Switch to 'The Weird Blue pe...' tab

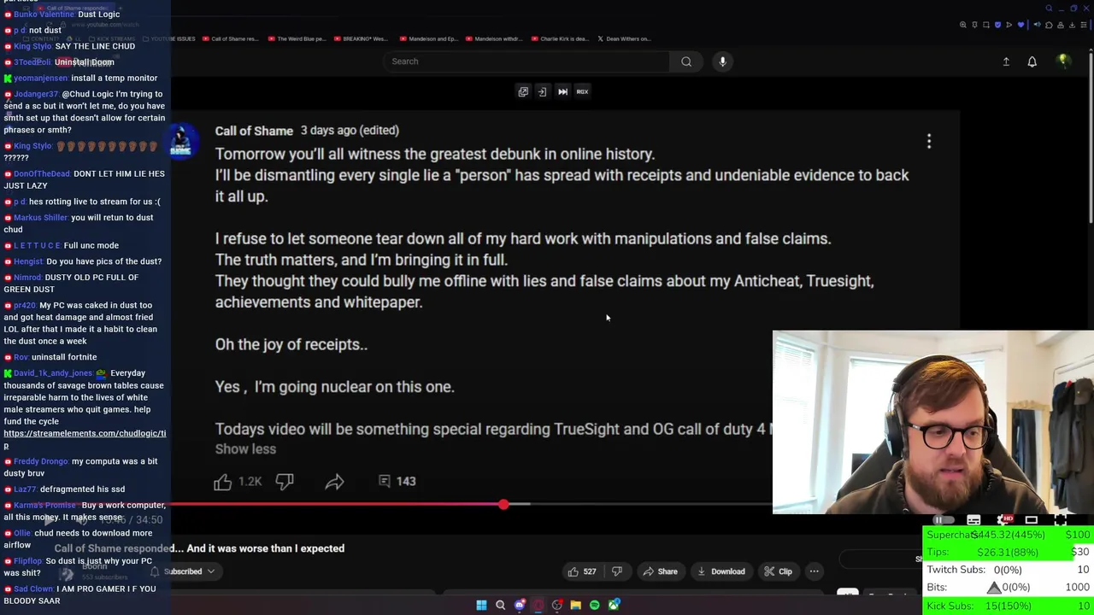297,38
